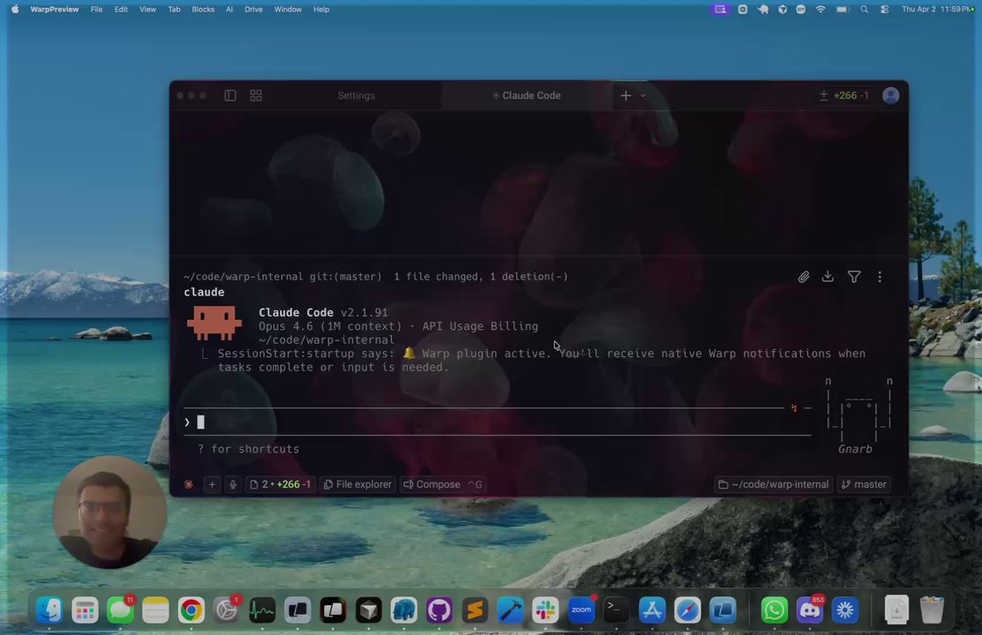Click the Gnarb ASCII mascot
The height and width of the screenshot is (635, 982).
click(x=858, y=415)
